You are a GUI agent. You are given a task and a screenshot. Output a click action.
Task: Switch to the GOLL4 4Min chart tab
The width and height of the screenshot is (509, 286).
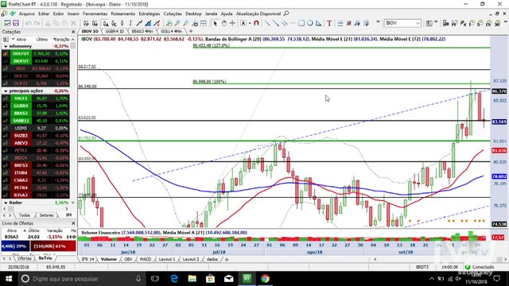coord(171,31)
